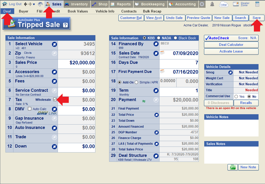Open notifications bell icon

pyautogui.click(x=212, y=4)
